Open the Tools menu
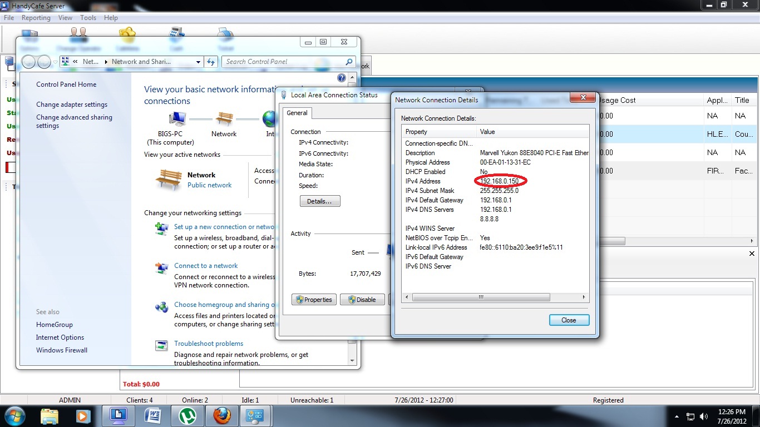 coord(88,18)
